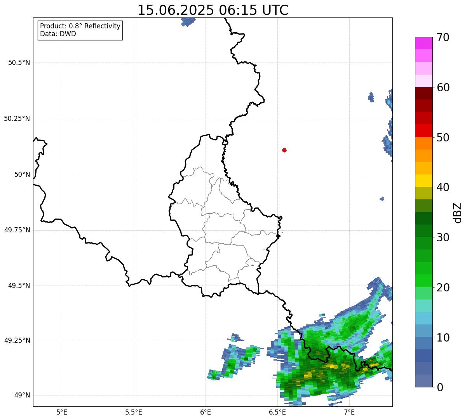Screen dimensions: 467x420
Task: Click the 50.5°N latitude label
Action: [x=19, y=63]
